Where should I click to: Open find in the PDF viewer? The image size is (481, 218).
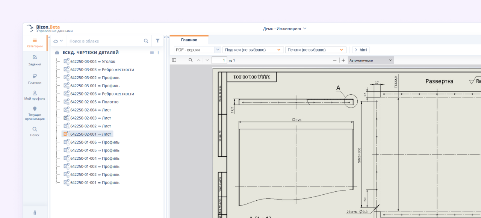191,60
